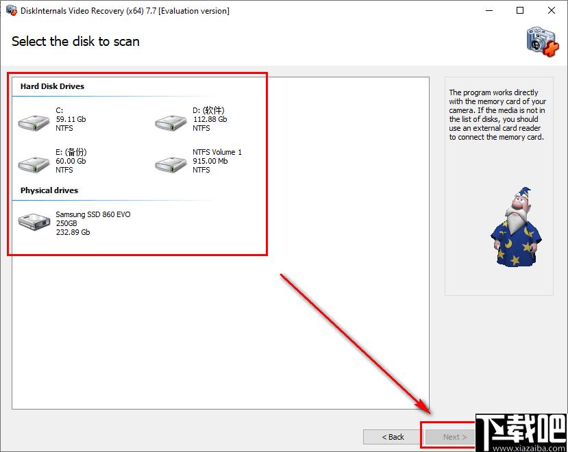Select the NTFS Volume 1 drive icon
The image size is (568, 452).
171,164
